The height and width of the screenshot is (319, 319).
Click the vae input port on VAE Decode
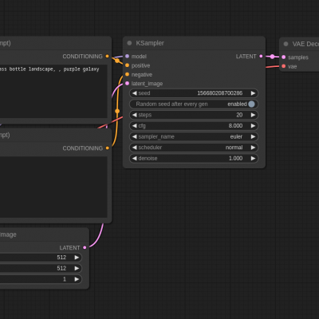284,66
